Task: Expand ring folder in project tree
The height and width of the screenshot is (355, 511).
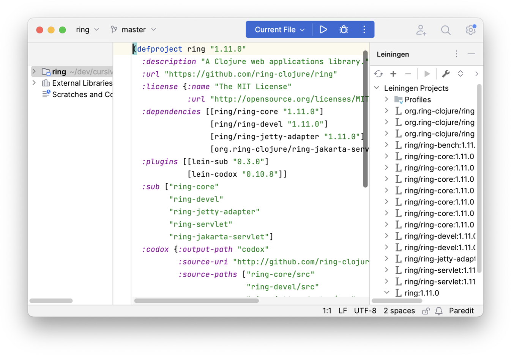Action: tap(34, 71)
